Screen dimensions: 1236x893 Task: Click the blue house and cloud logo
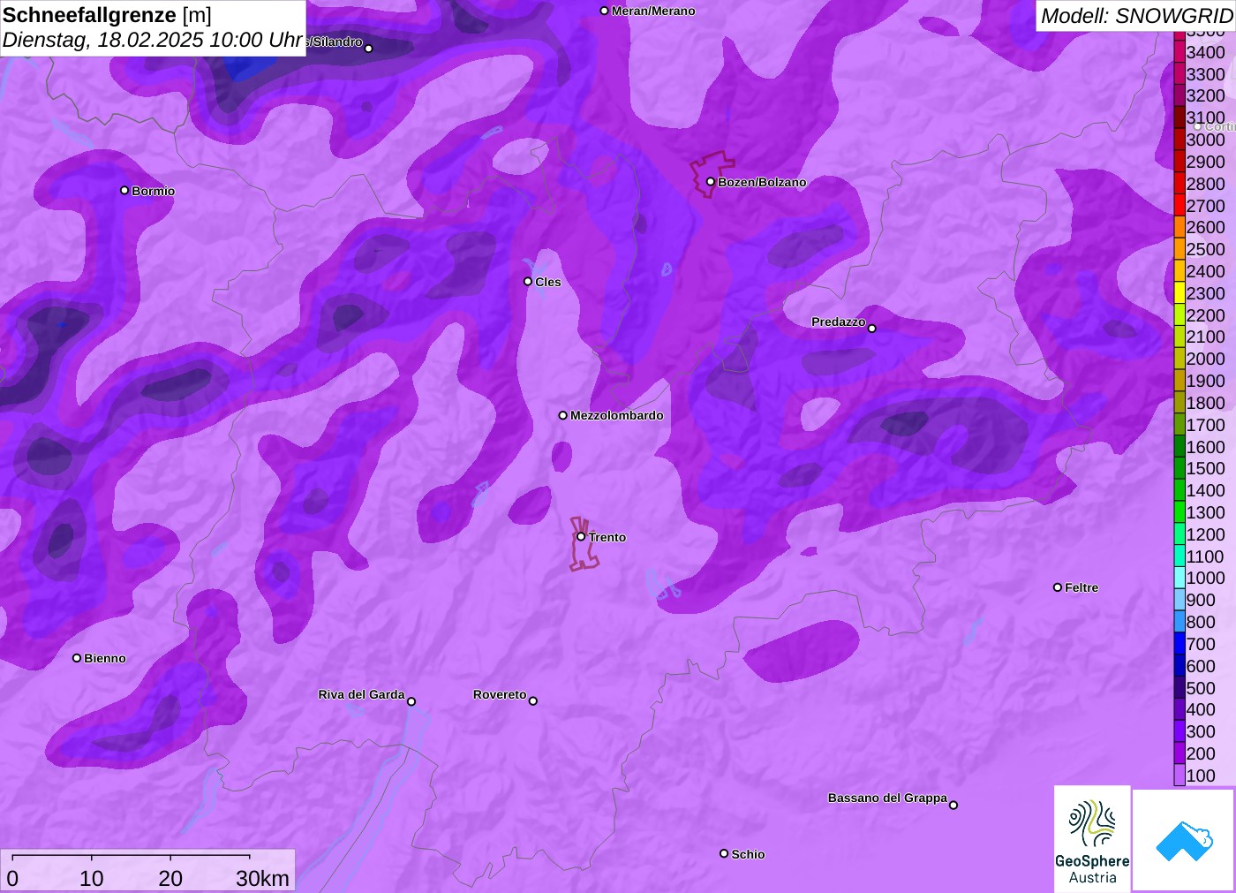coord(1184,840)
